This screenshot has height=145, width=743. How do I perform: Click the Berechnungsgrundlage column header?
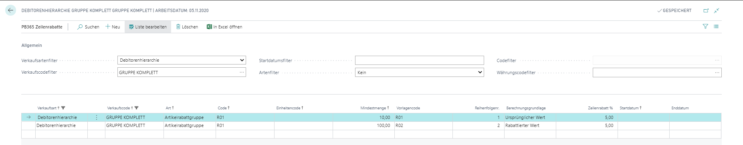pyautogui.click(x=526, y=108)
